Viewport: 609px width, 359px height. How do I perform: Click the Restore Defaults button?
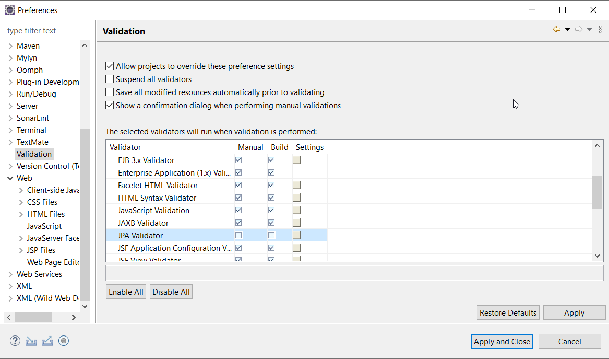(508, 313)
